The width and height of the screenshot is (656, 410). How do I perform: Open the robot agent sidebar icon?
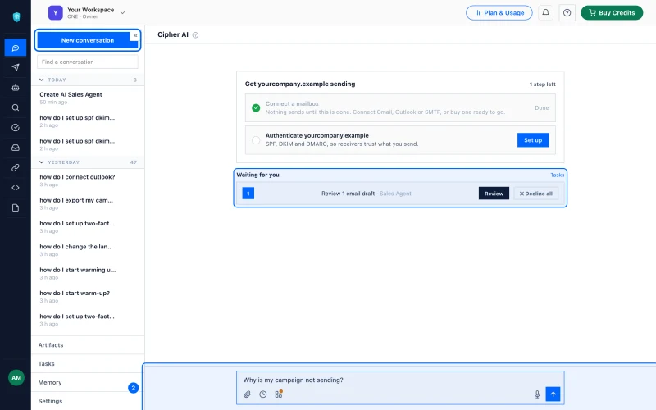[16, 88]
